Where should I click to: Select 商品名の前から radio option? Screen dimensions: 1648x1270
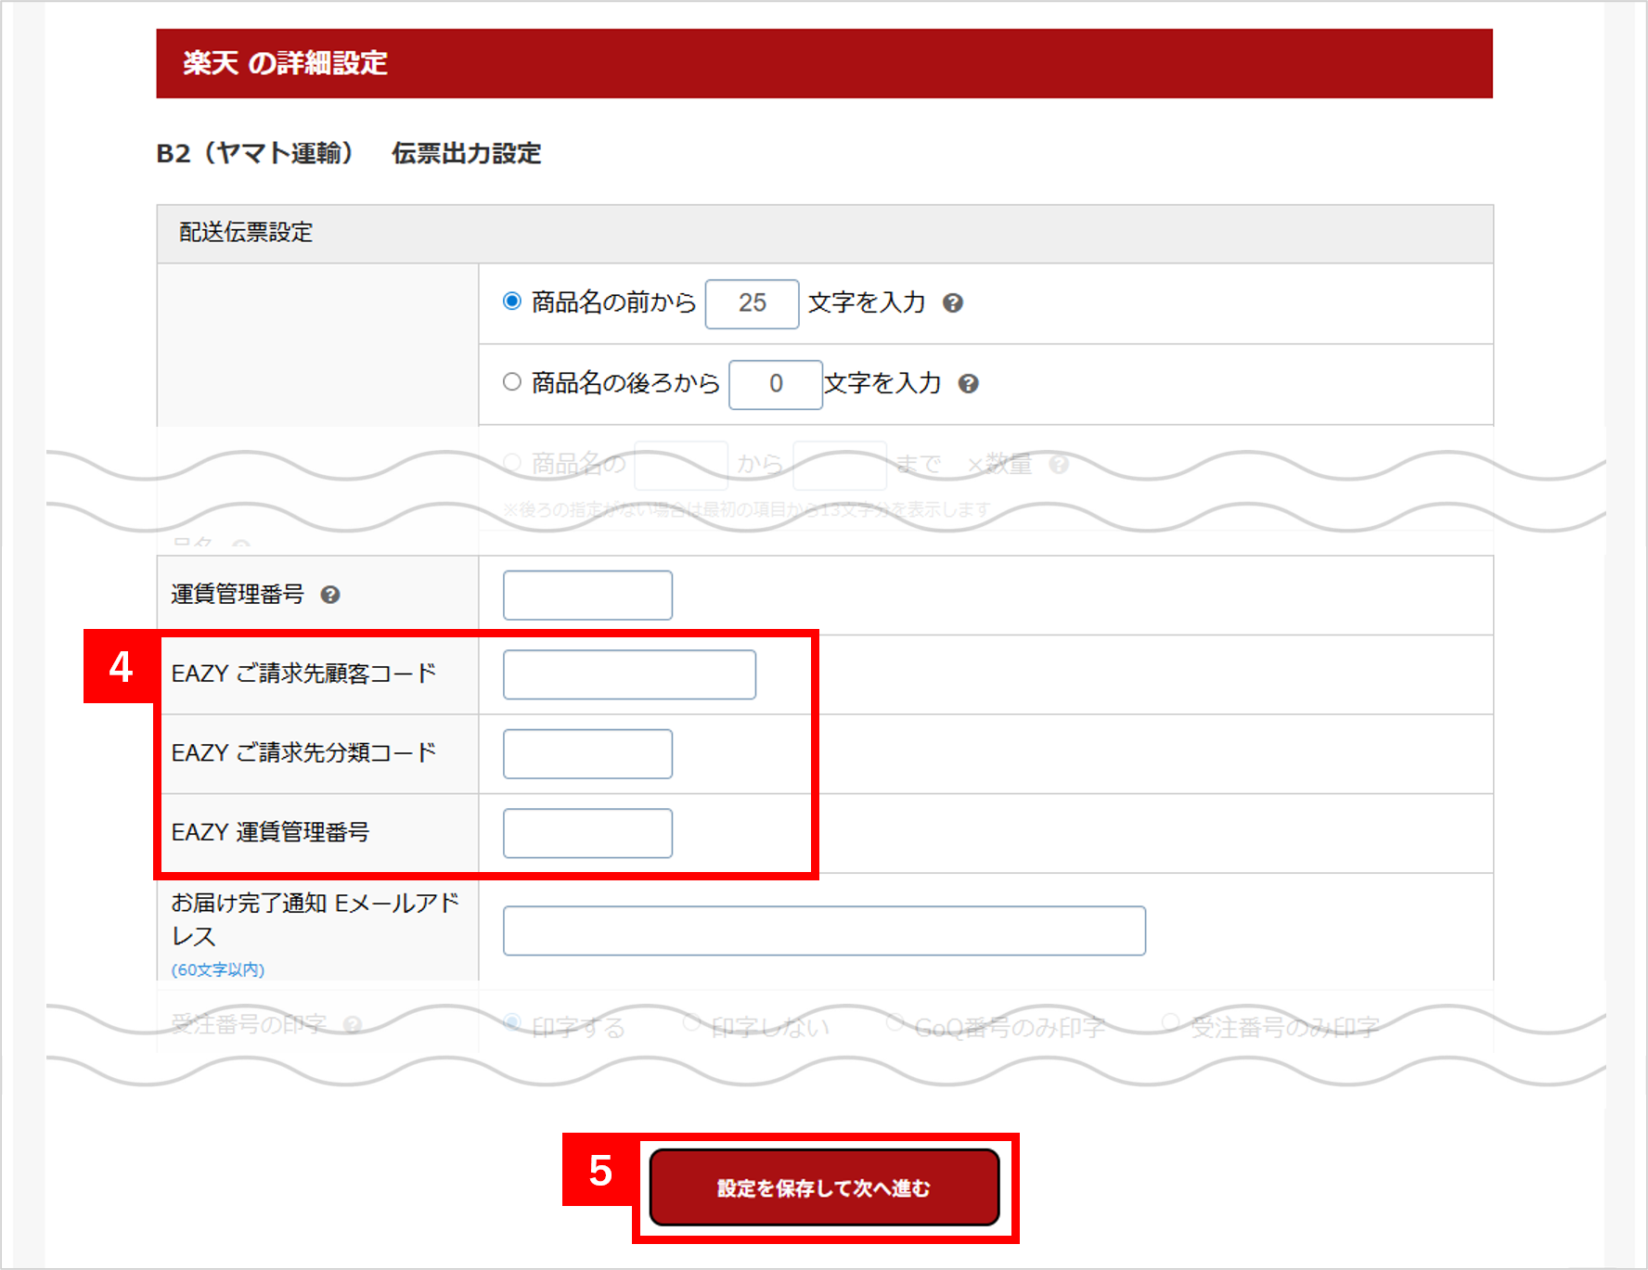point(513,300)
